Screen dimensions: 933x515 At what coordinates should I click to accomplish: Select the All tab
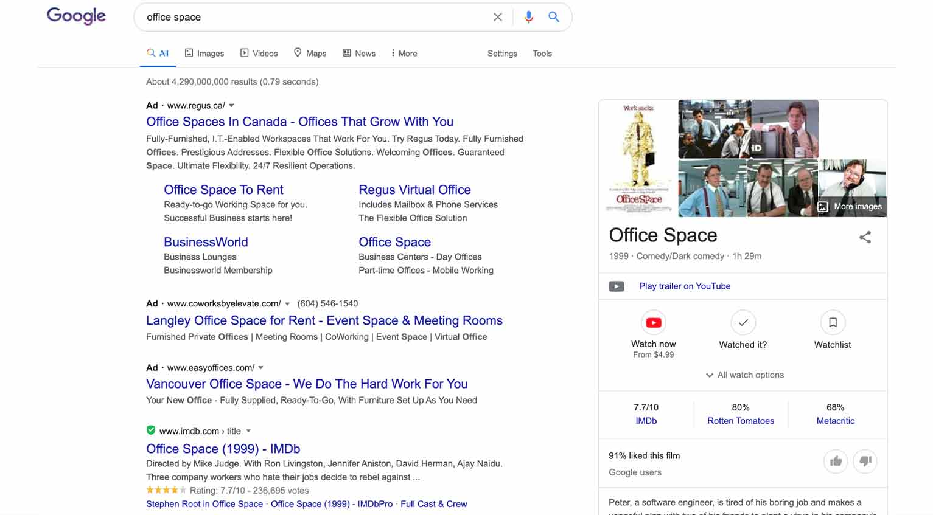pyautogui.click(x=158, y=54)
